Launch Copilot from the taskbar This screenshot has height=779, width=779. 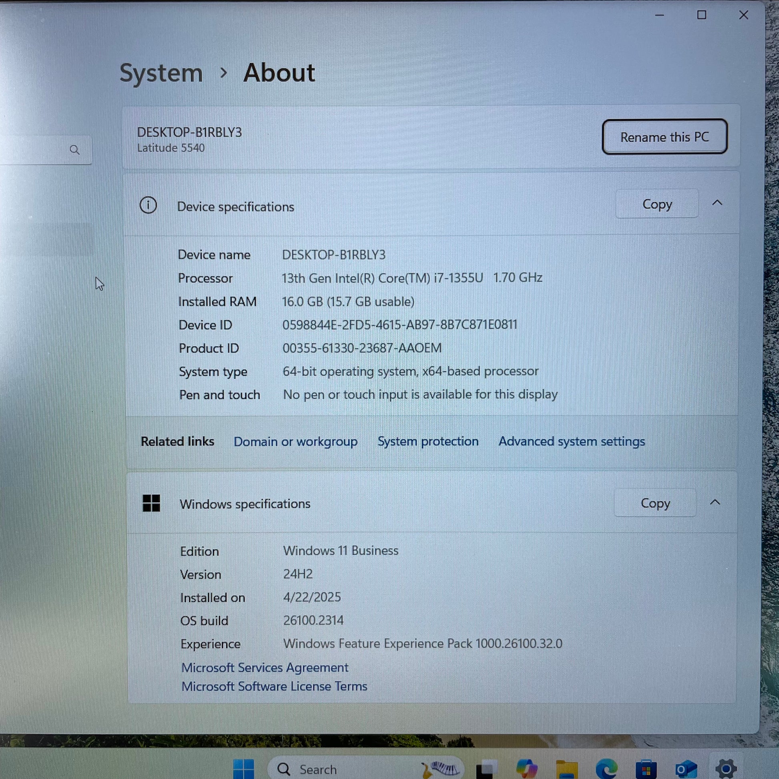coord(526,769)
